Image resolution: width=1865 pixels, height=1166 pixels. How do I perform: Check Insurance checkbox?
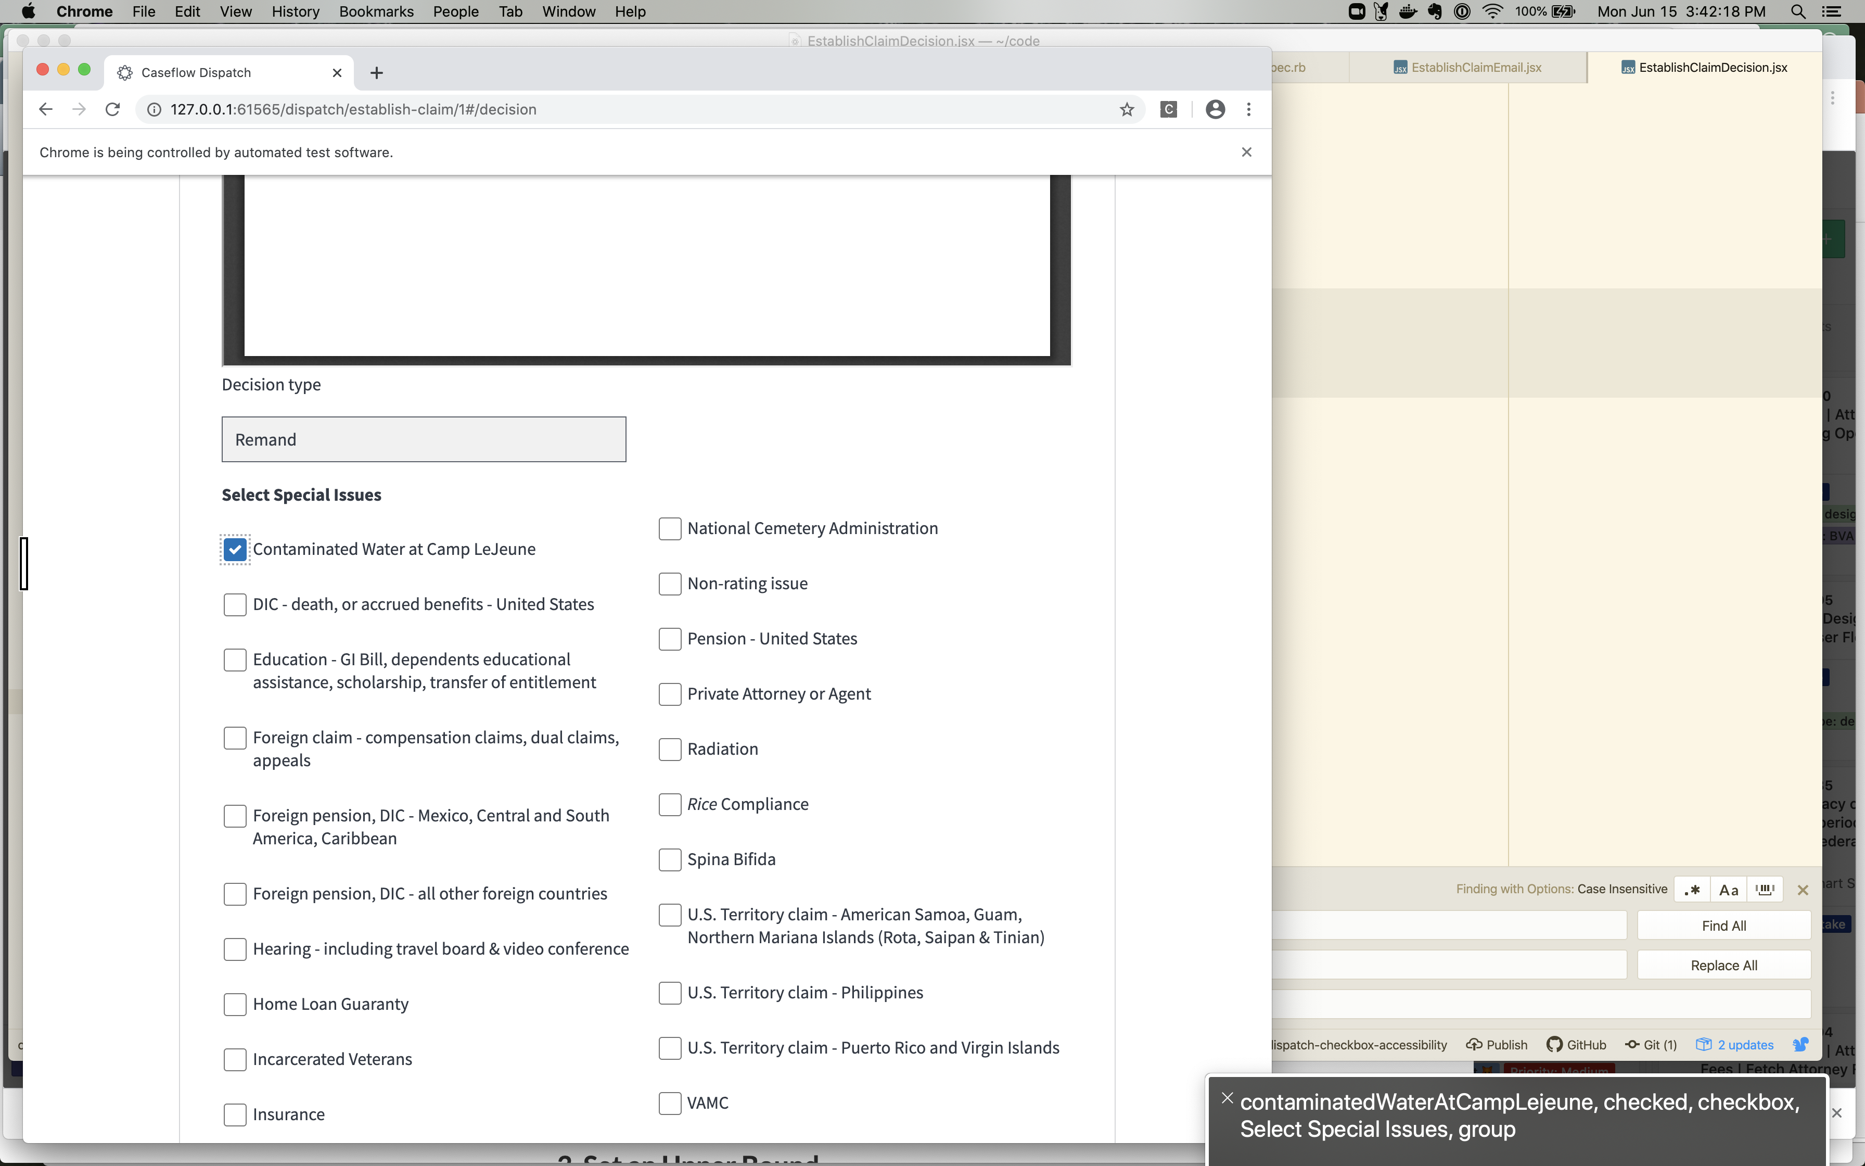(235, 1114)
